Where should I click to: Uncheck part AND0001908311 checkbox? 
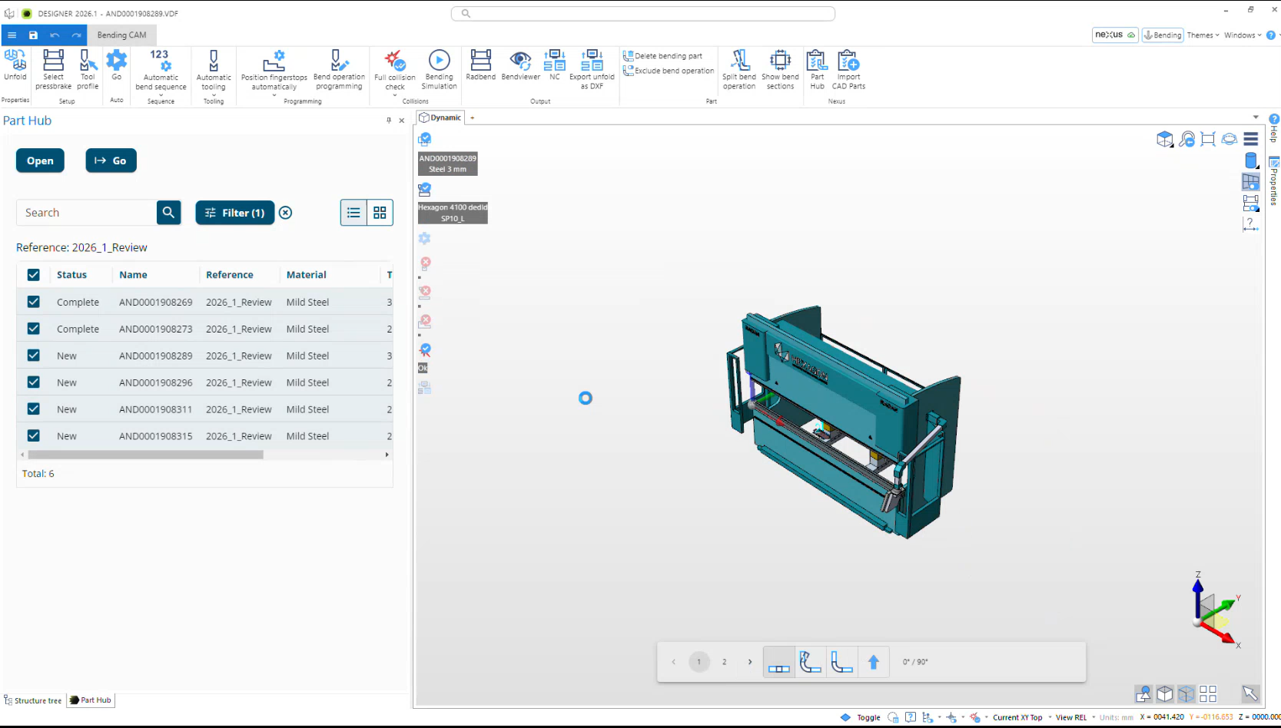(33, 409)
